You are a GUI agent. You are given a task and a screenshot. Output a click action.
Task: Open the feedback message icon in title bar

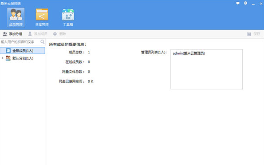[238, 3]
